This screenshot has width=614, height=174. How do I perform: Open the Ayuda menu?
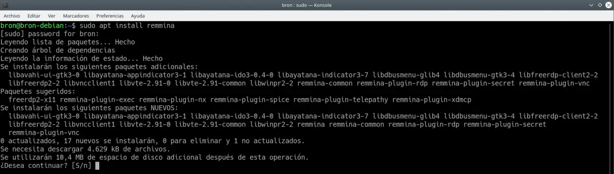click(x=138, y=16)
